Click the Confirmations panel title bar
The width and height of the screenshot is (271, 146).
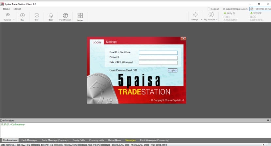[135, 121]
